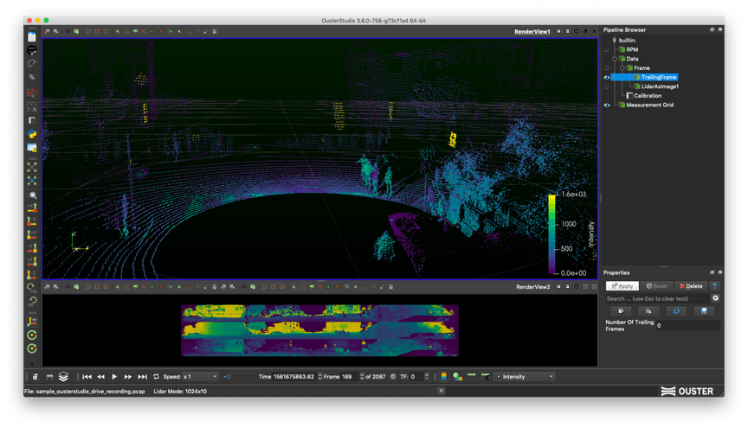Rescale to custom data range icon
This screenshot has height=428, width=748.
(x=485, y=376)
